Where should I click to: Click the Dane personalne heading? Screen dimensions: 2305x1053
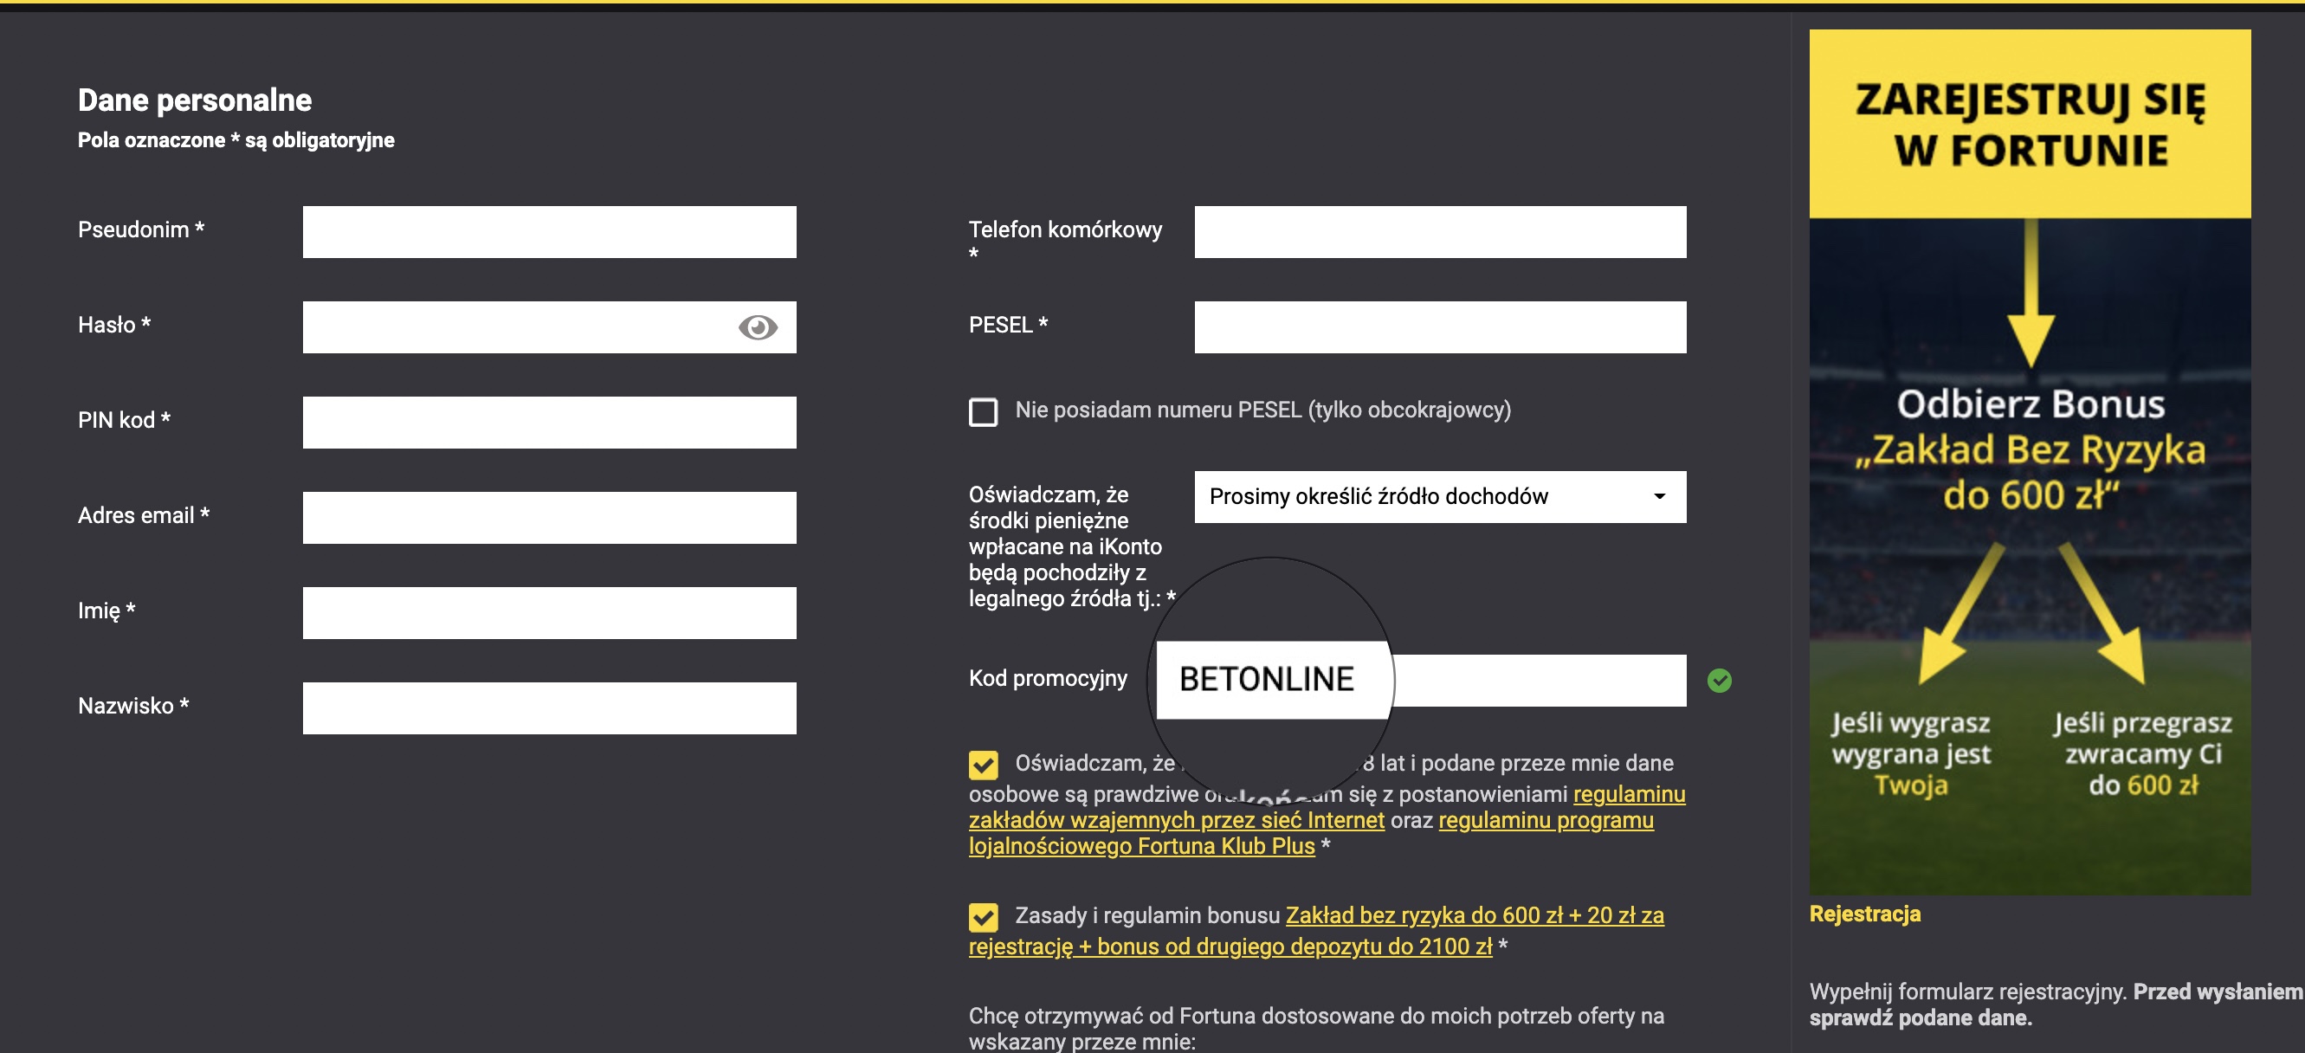[x=195, y=100]
